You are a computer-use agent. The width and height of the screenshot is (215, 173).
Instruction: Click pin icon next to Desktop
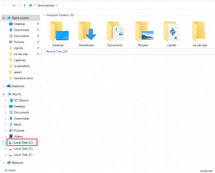pyautogui.click(x=38, y=24)
